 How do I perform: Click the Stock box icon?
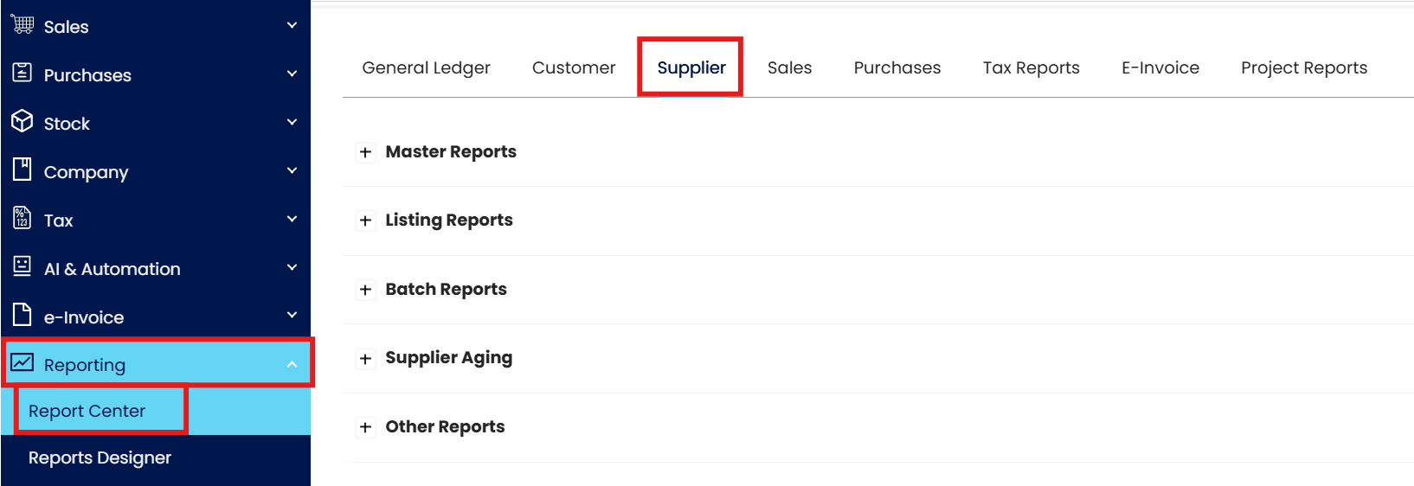point(22,121)
